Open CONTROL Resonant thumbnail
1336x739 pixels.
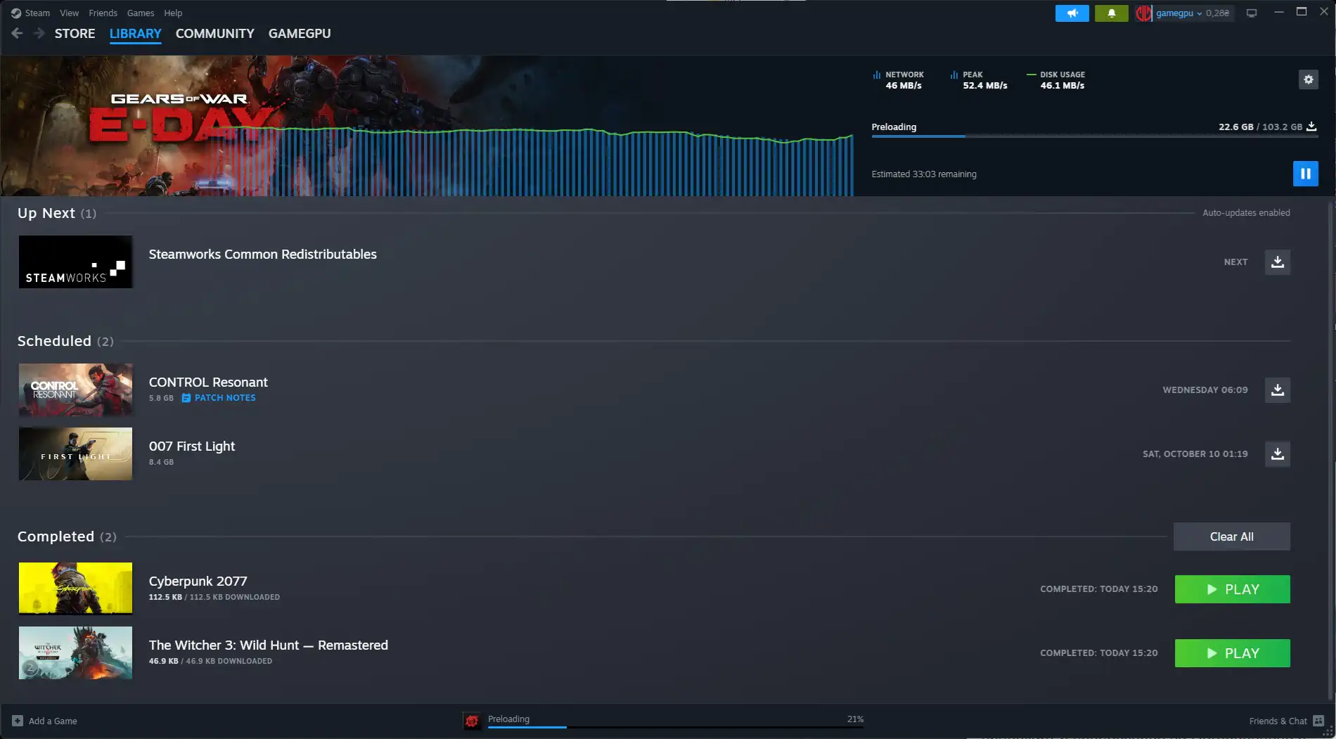[x=75, y=390]
